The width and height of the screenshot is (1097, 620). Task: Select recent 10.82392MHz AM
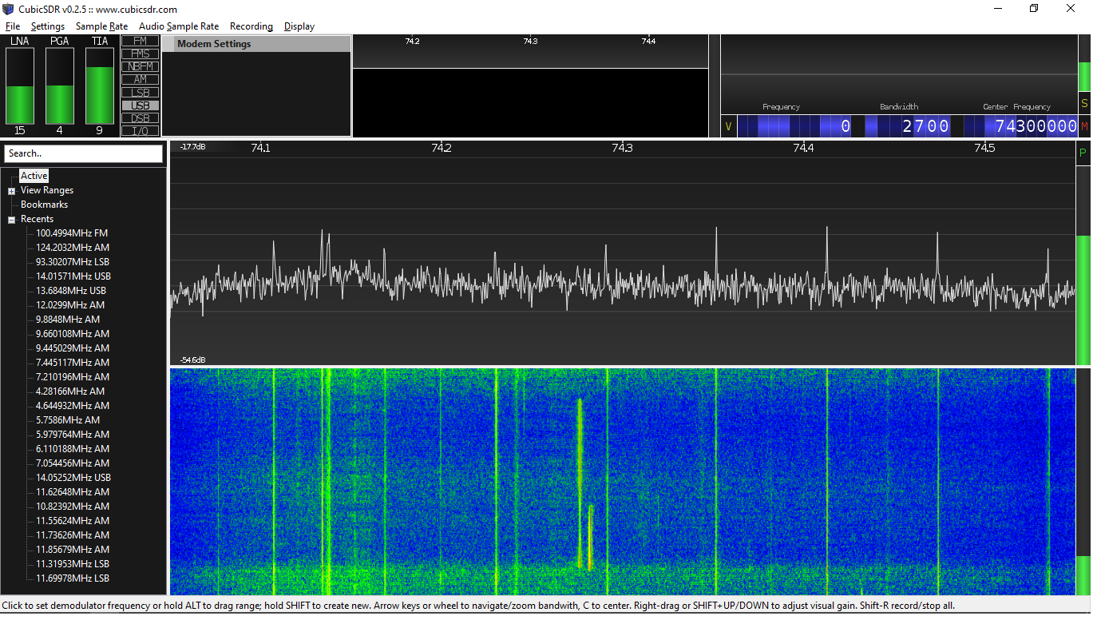(x=73, y=507)
